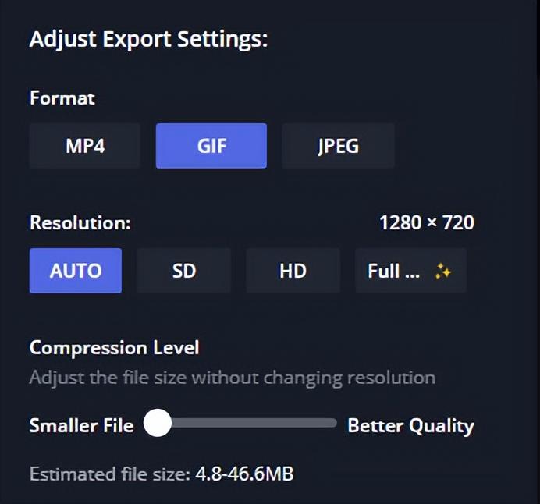The width and height of the screenshot is (540, 504).
Task: Select MP4 export format
Action: point(85,146)
